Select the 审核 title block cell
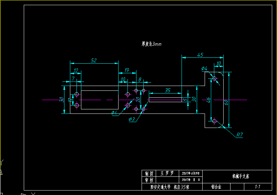The image size is (277, 195). [149, 180]
